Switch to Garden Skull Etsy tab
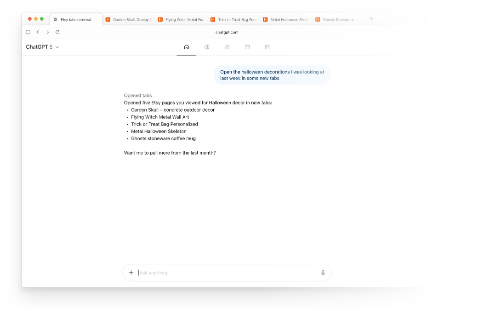 click(x=128, y=20)
